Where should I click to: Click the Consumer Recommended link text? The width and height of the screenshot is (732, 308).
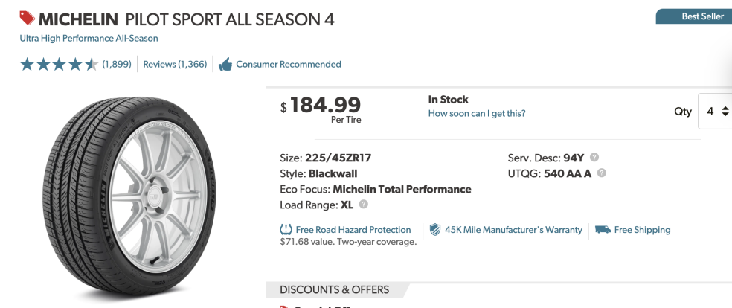point(289,65)
